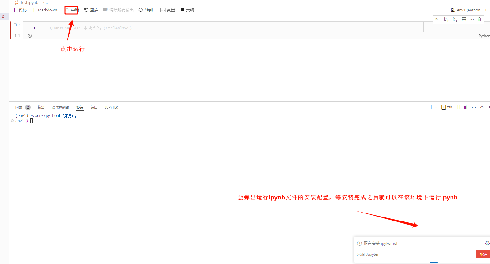
Task: Maximize terminal panel with the up chevron
Action: pyautogui.click(x=482, y=107)
